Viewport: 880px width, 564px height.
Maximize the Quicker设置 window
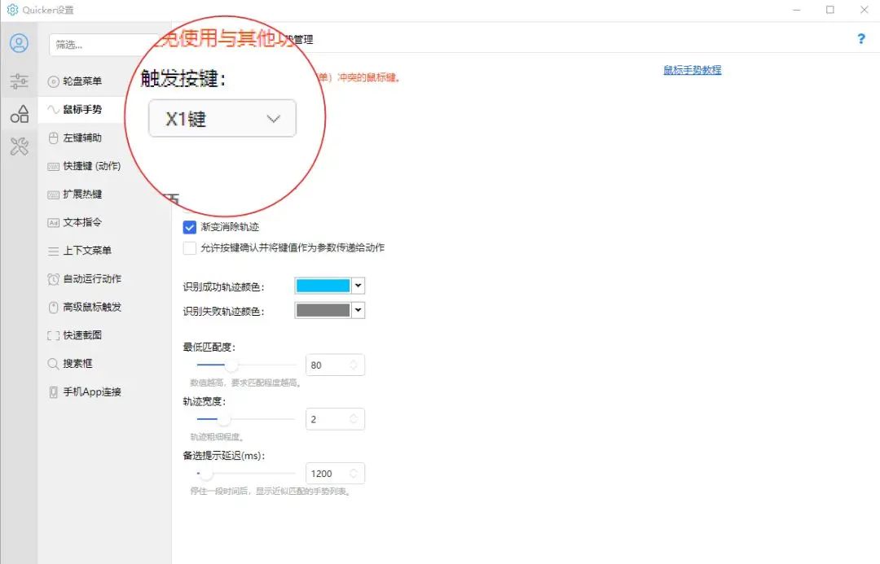830,10
